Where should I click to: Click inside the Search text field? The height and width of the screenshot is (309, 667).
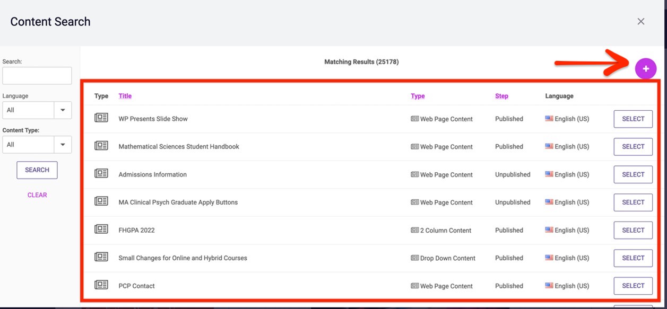(37, 76)
